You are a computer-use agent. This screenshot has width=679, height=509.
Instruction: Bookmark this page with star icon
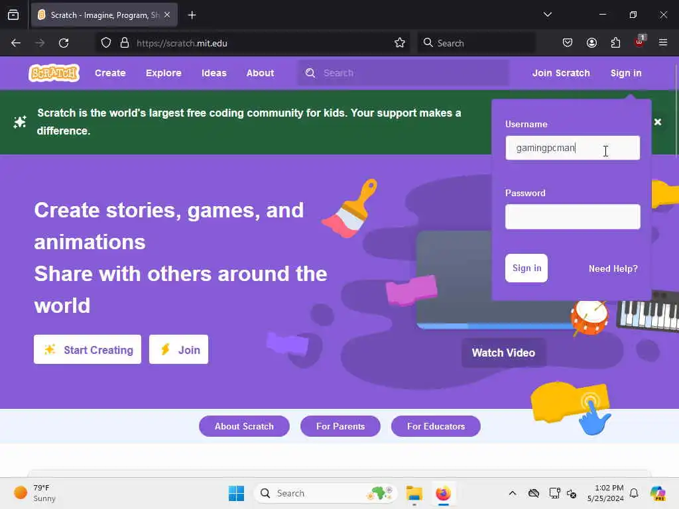(400, 42)
